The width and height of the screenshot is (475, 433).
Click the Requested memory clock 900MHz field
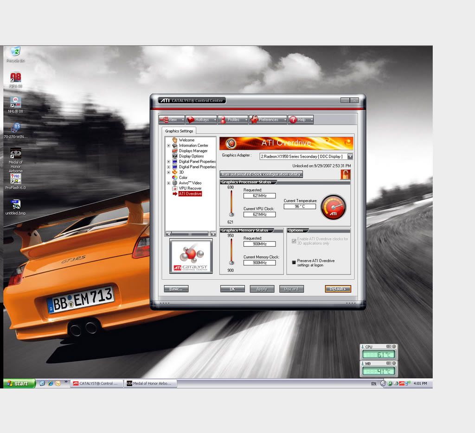click(260, 244)
